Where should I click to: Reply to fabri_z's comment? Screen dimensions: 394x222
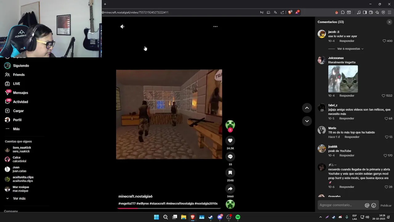tap(347, 118)
